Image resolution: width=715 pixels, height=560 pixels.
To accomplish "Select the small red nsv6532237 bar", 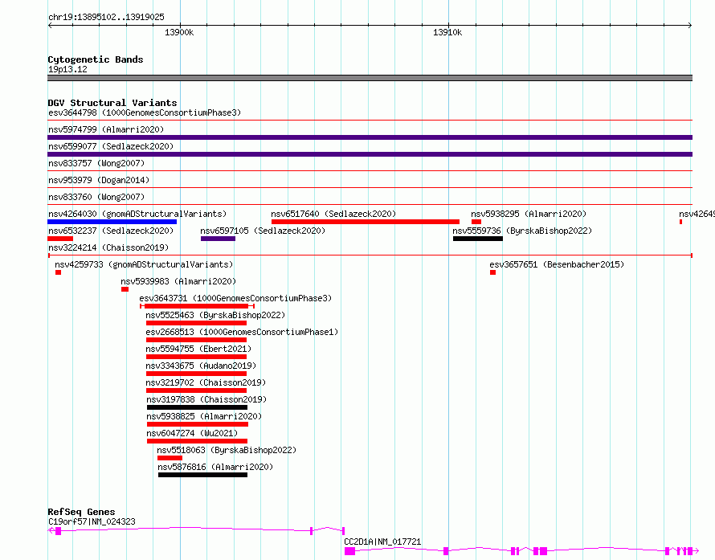I will (60, 239).
